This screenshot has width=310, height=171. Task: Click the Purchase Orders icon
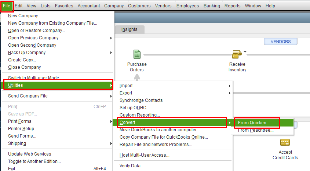click(x=137, y=54)
